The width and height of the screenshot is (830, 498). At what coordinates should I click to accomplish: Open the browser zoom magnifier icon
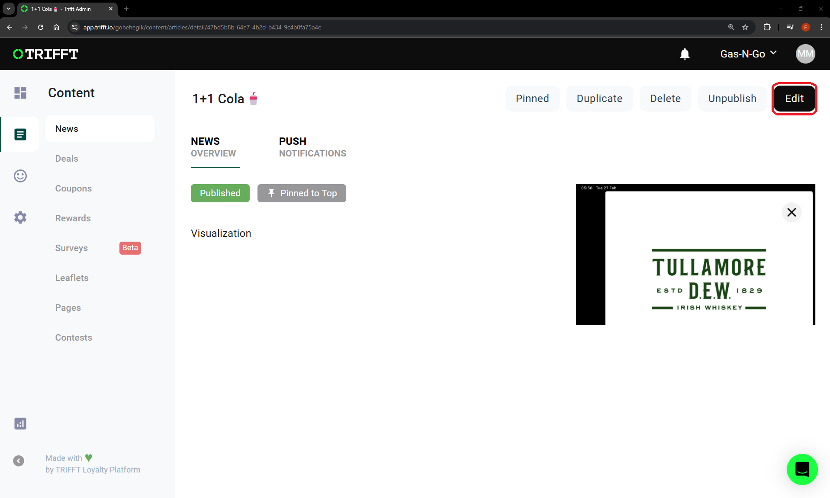[x=731, y=27]
